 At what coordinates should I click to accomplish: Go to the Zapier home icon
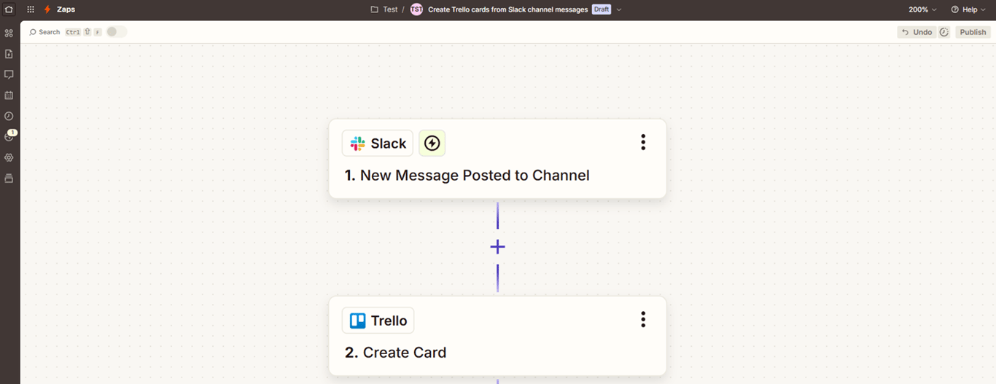pos(9,9)
